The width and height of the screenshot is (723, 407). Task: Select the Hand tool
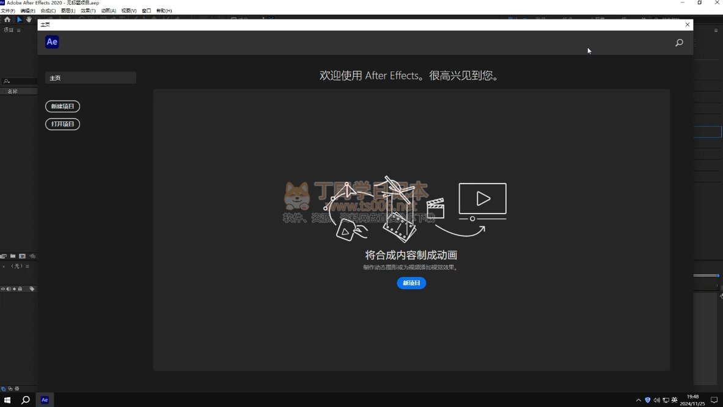[29, 20]
